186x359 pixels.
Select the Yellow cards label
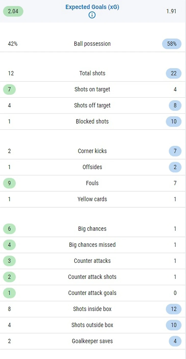(x=92, y=199)
